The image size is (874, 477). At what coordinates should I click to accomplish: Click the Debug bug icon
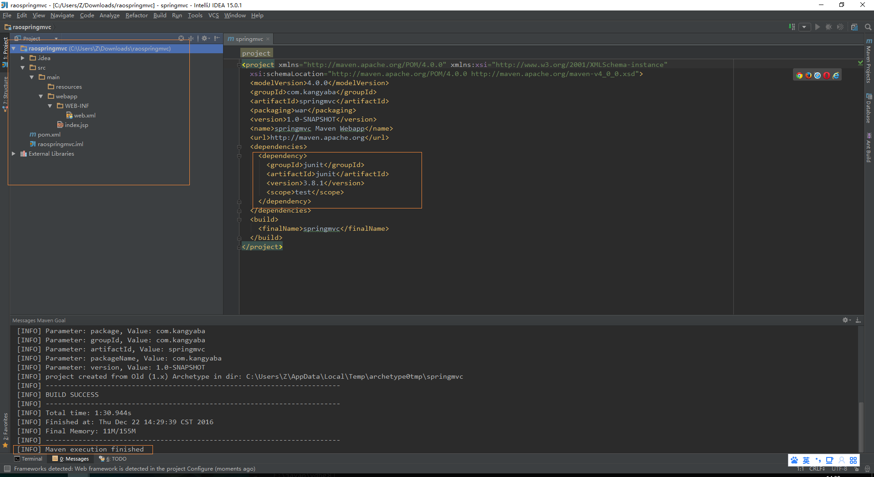coord(828,27)
